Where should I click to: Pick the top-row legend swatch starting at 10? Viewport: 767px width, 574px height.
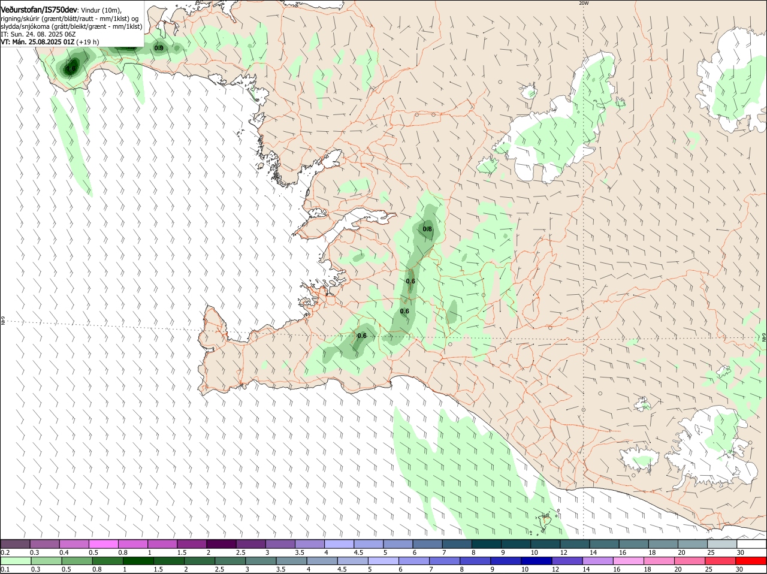coord(545,544)
